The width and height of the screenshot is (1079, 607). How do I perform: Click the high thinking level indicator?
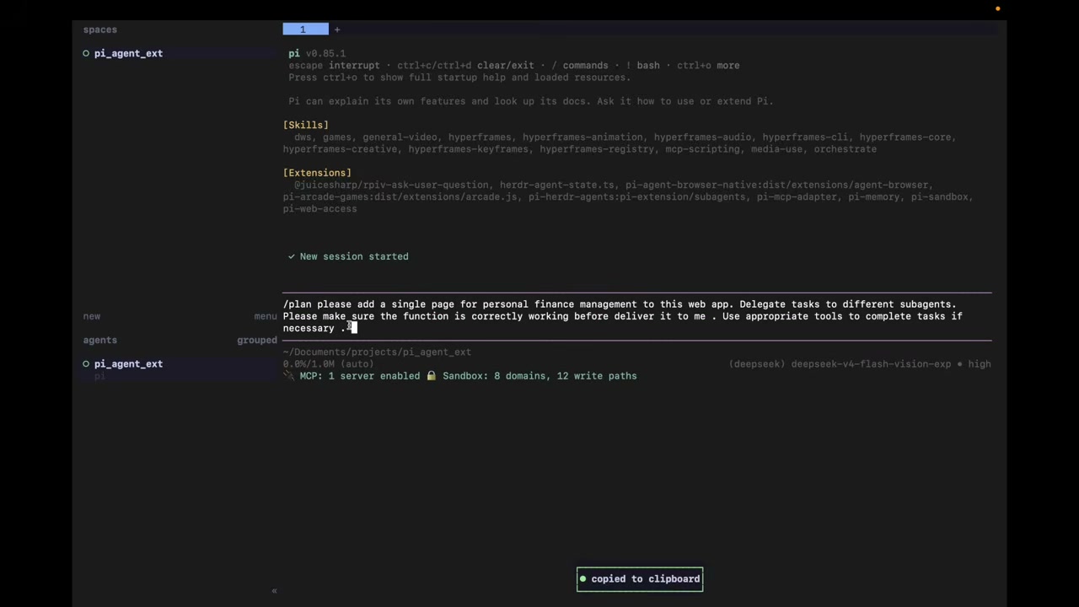click(980, 364)
